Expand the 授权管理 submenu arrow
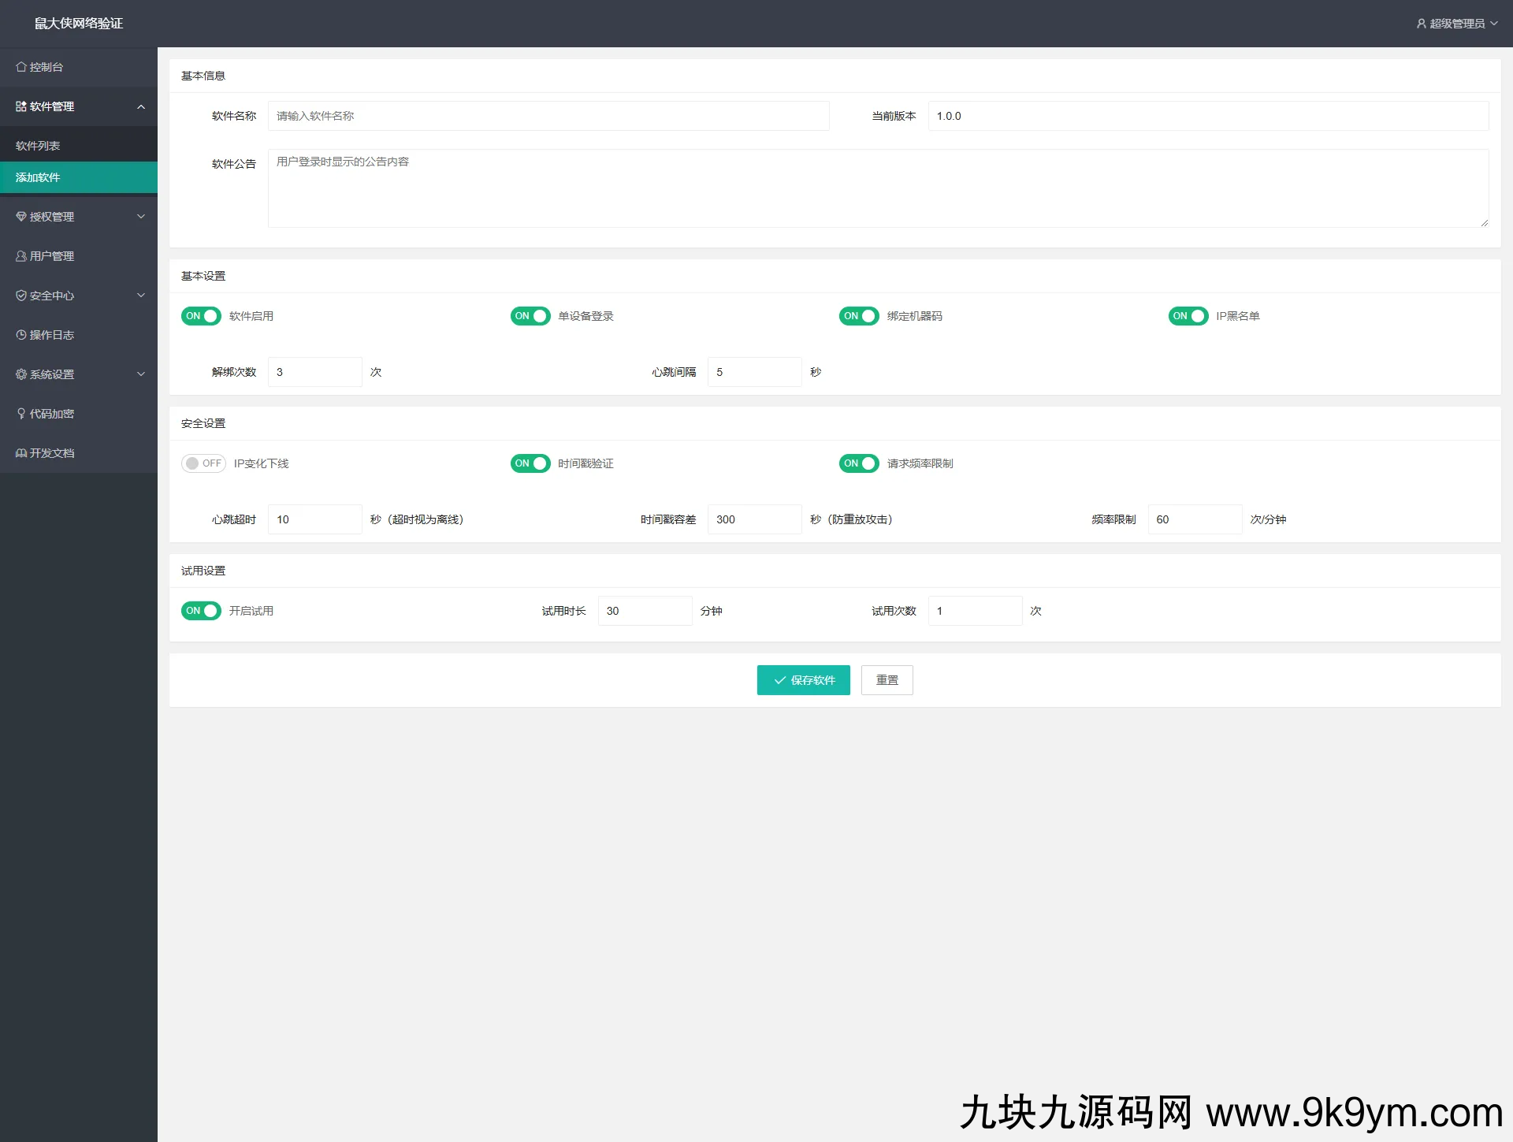 pos(141,217)
